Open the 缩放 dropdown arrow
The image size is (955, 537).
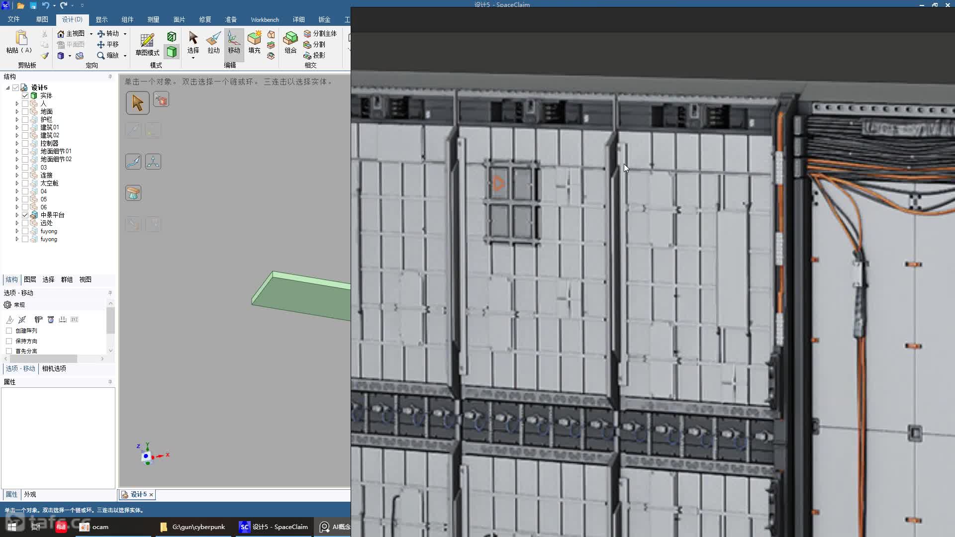(125, 56)
